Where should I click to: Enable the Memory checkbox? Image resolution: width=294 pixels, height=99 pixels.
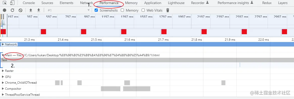pyautogui.click(x=122, y=10)
